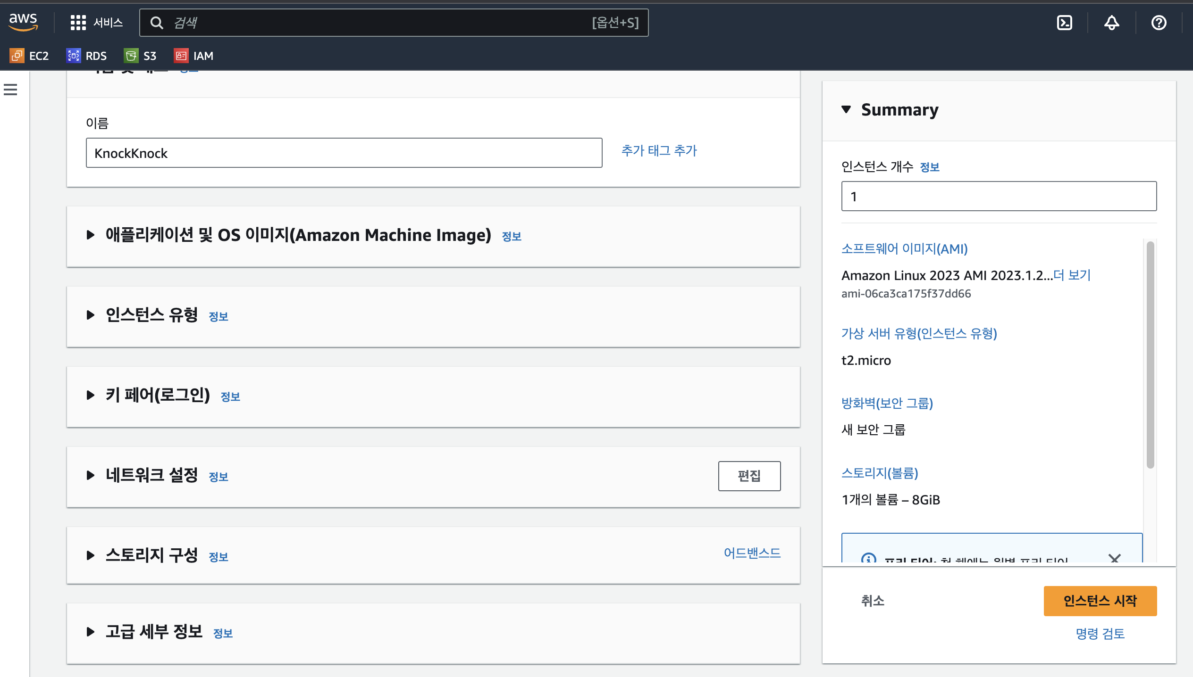This screenshot has height=677, width=1193.
Task: Expand the 키 페어(로그인) section
Action: (x=91, y=395)
